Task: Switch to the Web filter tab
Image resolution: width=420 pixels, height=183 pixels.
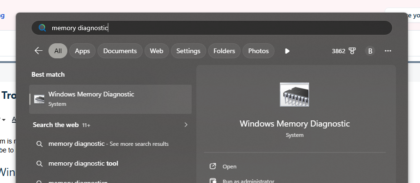Action: [x=156, y=51]
